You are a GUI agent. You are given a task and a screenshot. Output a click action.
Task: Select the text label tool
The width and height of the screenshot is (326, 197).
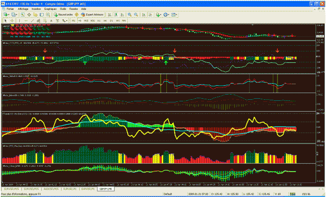pyautogui.click(x=57, y=21)
